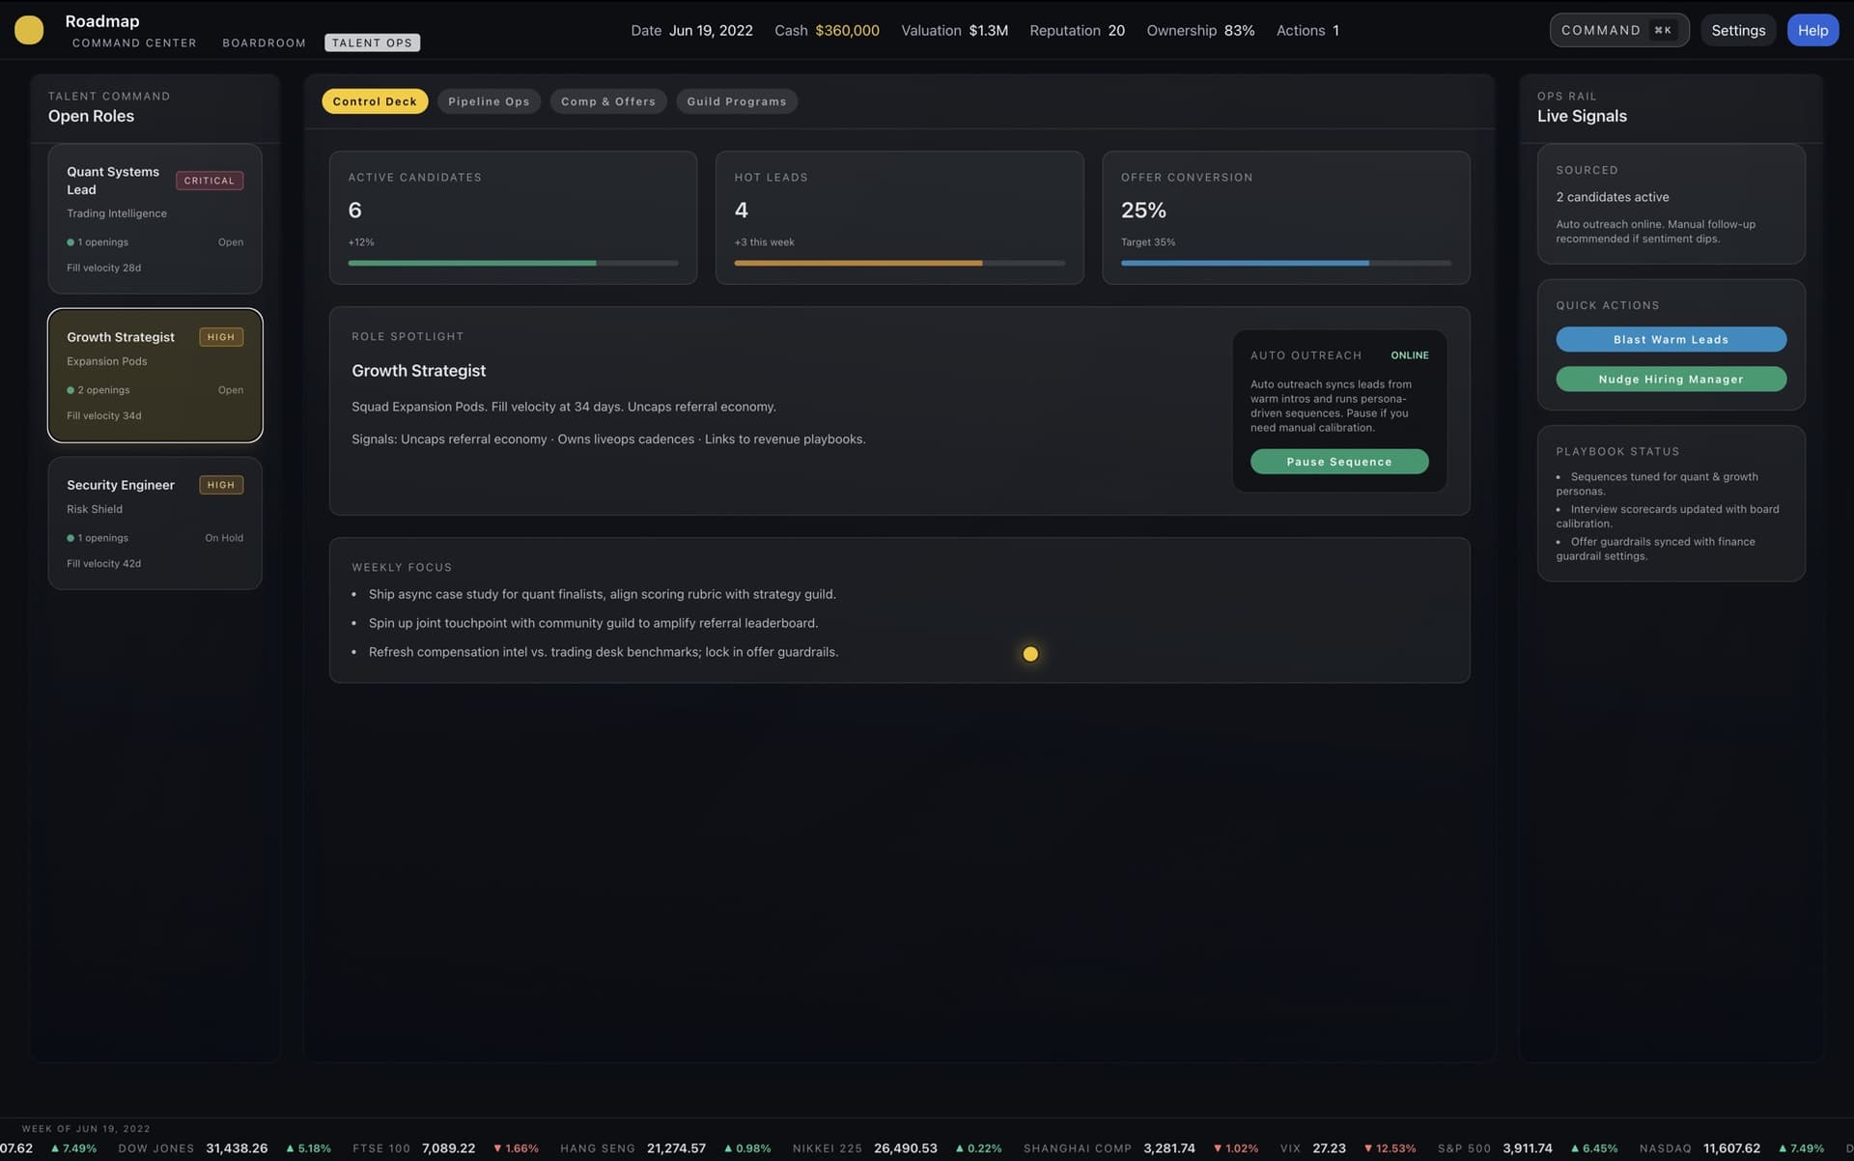Open the Command palette via Command ⌘K button
Image resolution: width=1854 pixels, height=1161 pixels.
[1618, 30]
